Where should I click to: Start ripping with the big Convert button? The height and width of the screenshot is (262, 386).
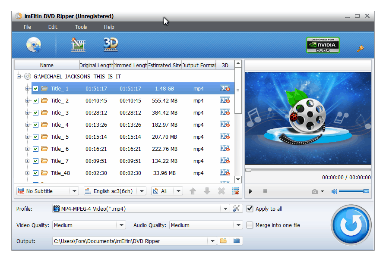click(351, 225)
